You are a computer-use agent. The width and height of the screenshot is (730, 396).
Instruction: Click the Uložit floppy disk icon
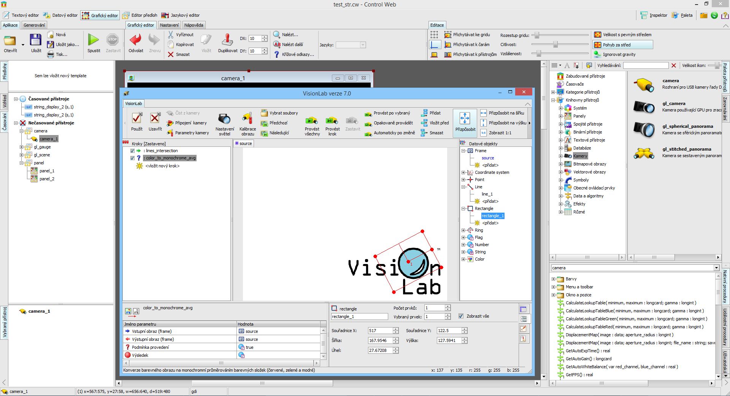coord(36,40)
